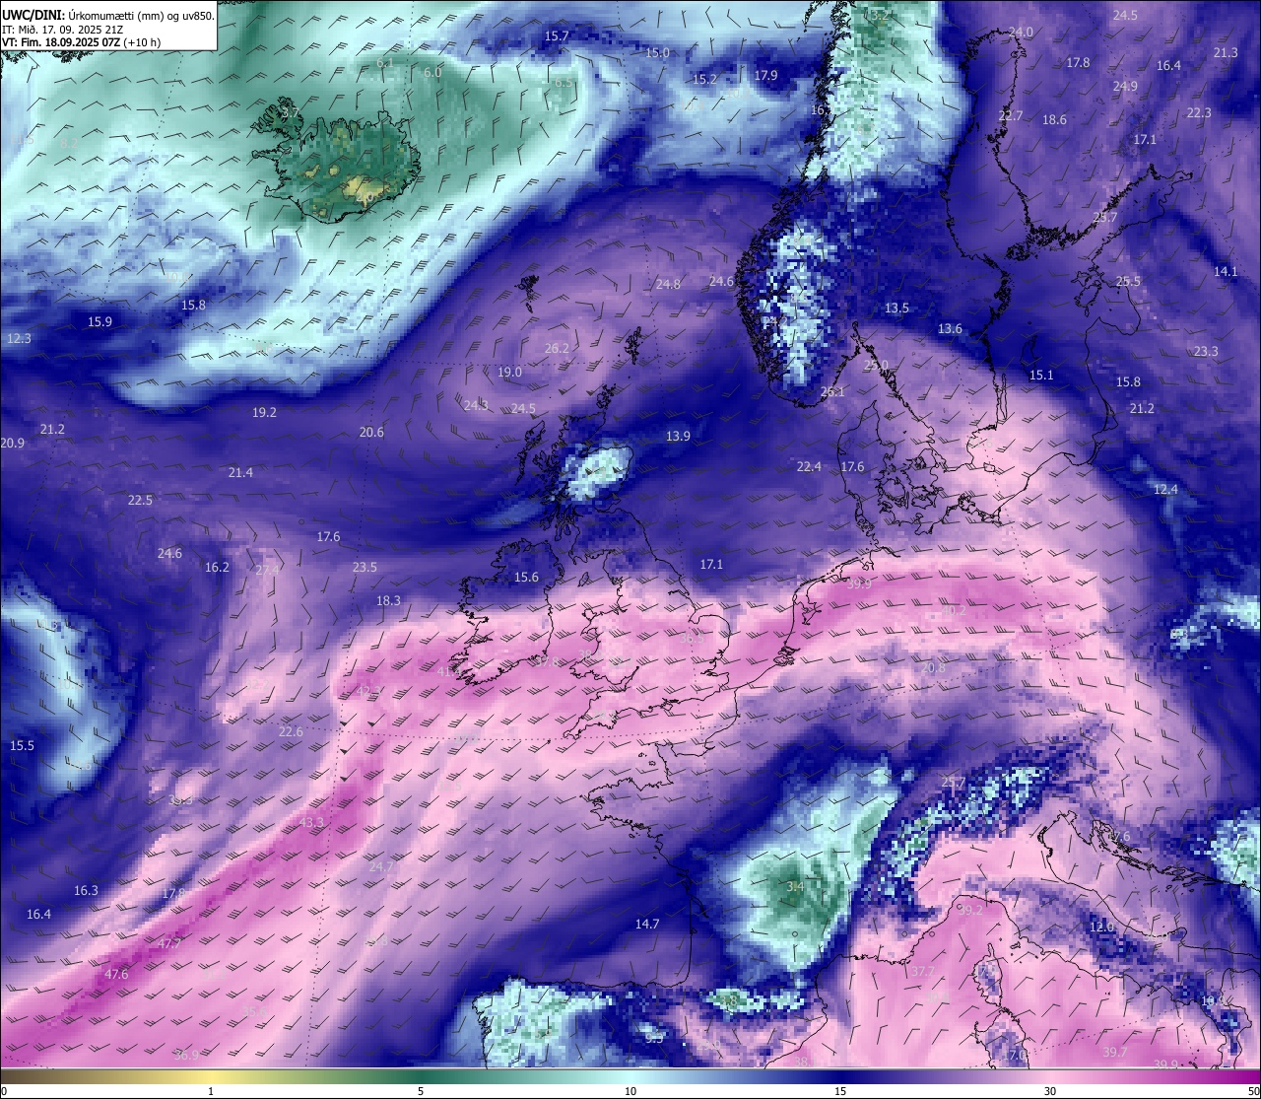Click the 22.4 value label
This screenshot has height=1099, width=1261.
(x=809, y=467)
